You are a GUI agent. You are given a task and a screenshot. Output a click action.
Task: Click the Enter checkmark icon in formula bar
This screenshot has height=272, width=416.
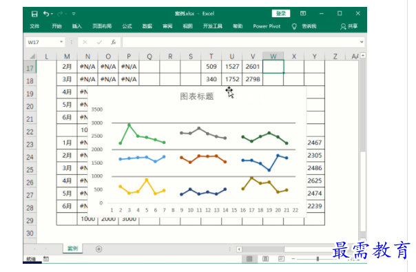[x=99, y=42]
